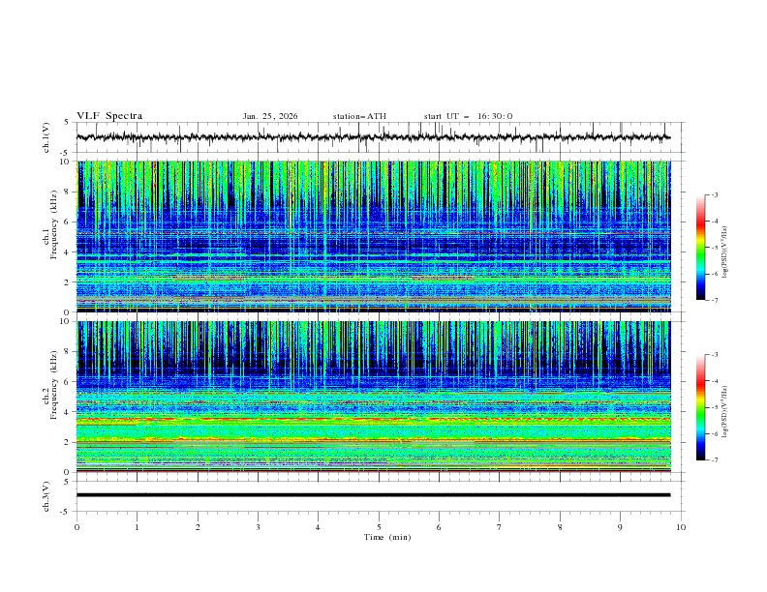The width and height of the screenshot is (767, 592).
Task: Click the "-3" label on lower colorbar
Action: point(715,355)
